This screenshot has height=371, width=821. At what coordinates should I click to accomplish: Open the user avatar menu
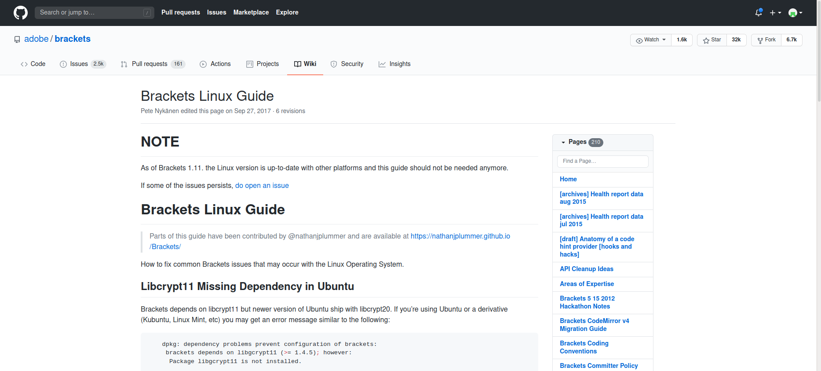pos(795,13)
